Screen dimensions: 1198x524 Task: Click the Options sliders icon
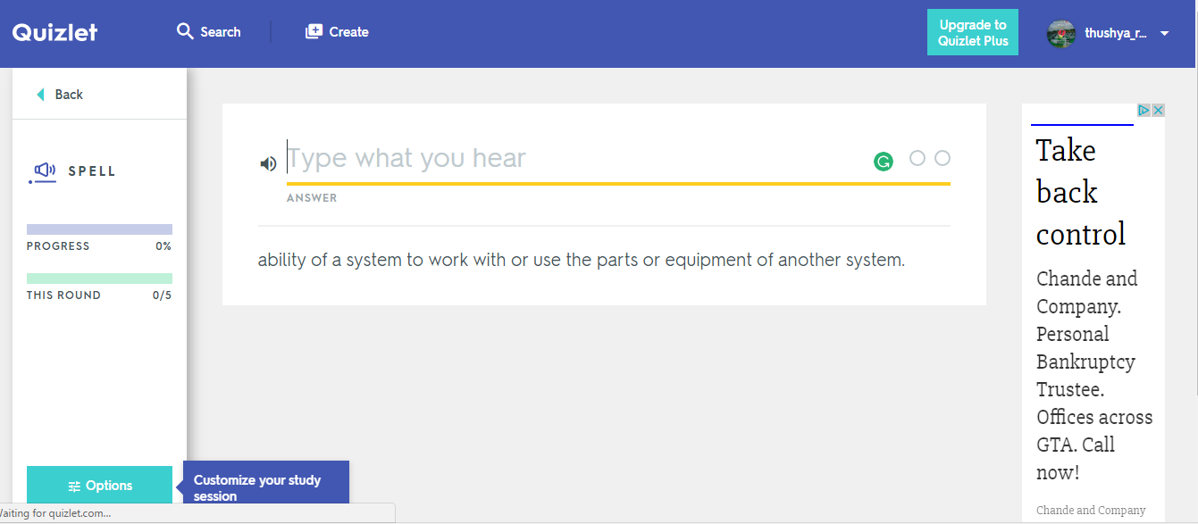[74, 485]
